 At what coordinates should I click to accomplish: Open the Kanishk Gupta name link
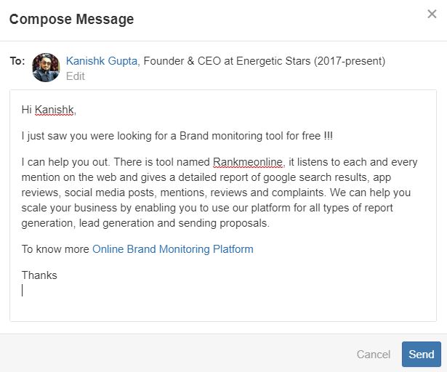click(102, 61)
